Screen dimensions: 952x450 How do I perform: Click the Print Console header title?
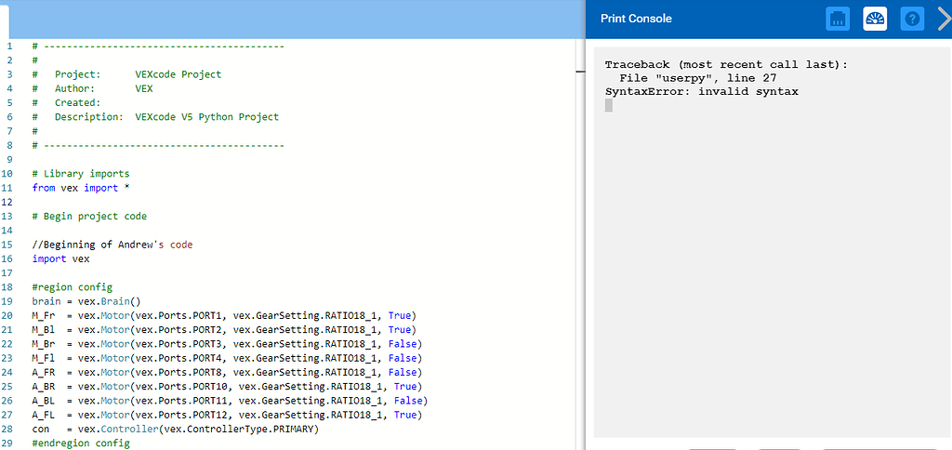(x=636, y=19)
